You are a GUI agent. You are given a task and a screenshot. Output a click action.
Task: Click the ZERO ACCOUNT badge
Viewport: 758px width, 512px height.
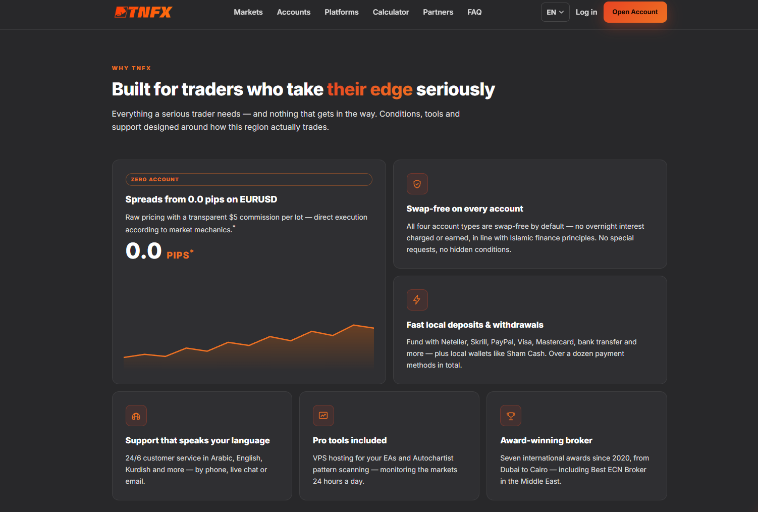point(249,179)
